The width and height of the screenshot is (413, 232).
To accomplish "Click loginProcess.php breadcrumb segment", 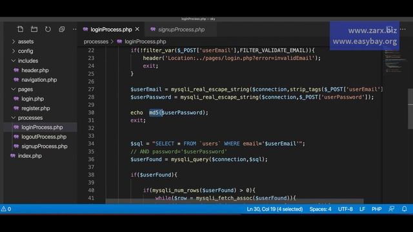I will coord(145,41).
